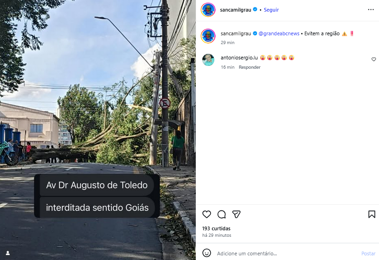Show tagged people icon on photo
This screenshot has height=260, width=379.
(x=8, y=253)
